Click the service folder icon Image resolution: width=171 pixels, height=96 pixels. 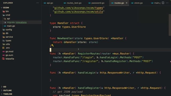pyautogui.click(x=3, y=37)
